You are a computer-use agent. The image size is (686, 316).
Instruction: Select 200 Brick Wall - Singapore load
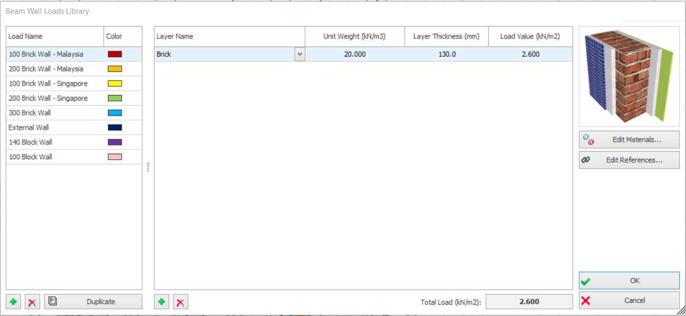coord(48,98)
